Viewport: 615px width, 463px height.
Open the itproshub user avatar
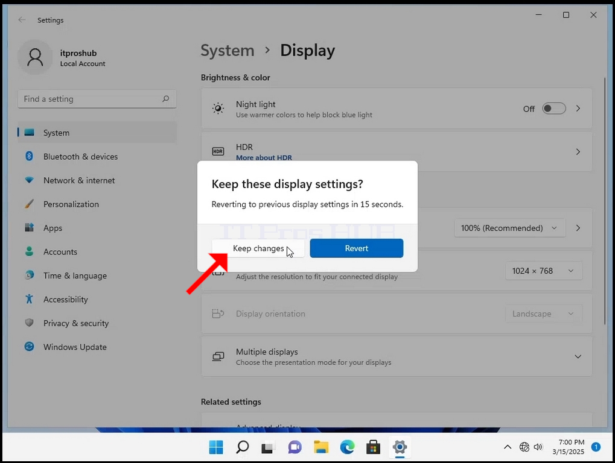(35, 57)
